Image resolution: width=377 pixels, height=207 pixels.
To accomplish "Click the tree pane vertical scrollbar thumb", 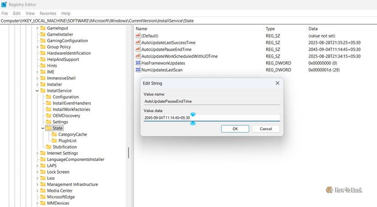I will click(x=128, y=153).
